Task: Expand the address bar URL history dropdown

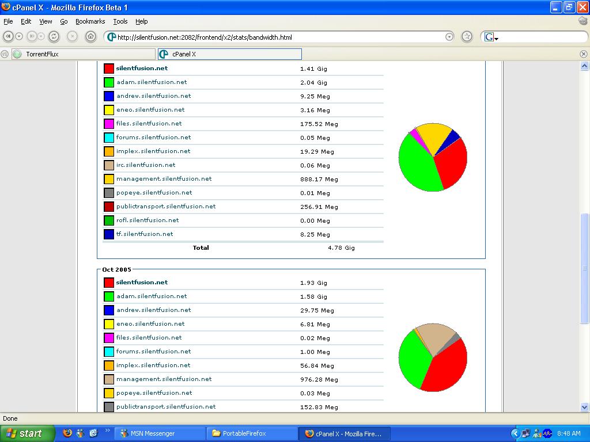Action: tap(449, 37)
